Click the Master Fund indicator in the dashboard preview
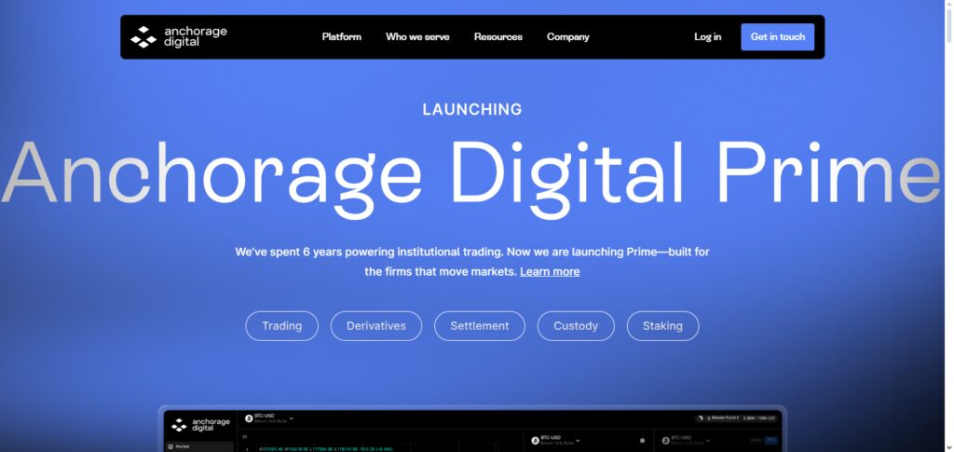 click(737, 418)
